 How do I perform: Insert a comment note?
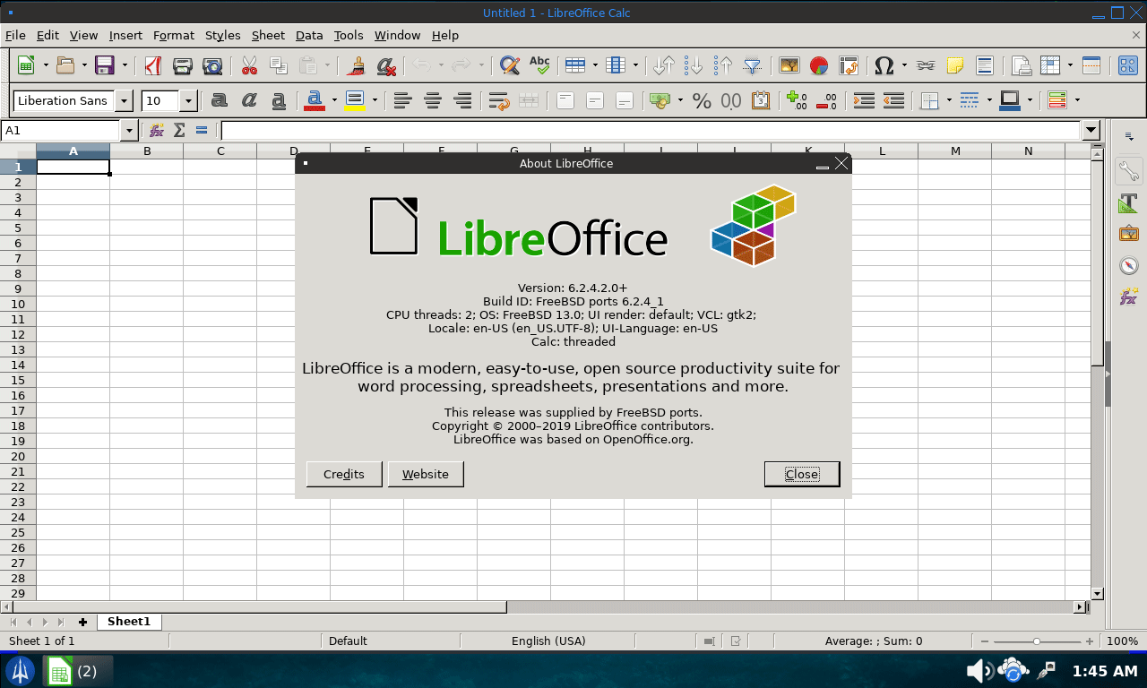(955, 65)
